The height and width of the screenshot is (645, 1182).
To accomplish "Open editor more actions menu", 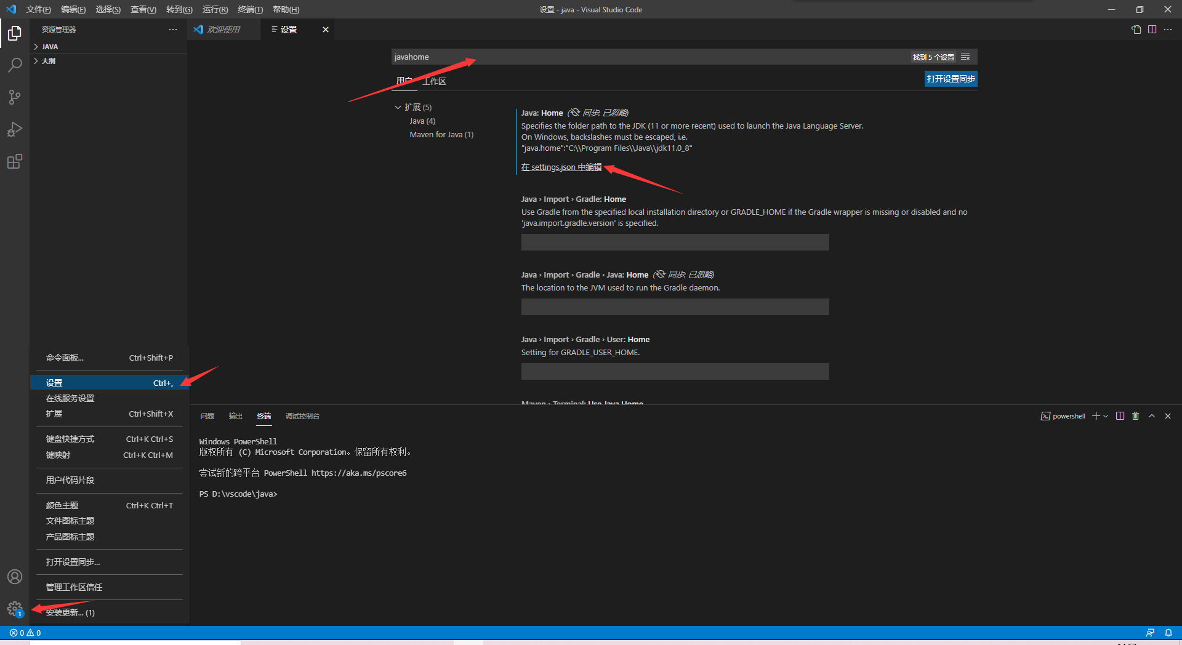I will tap(1168, 30).
